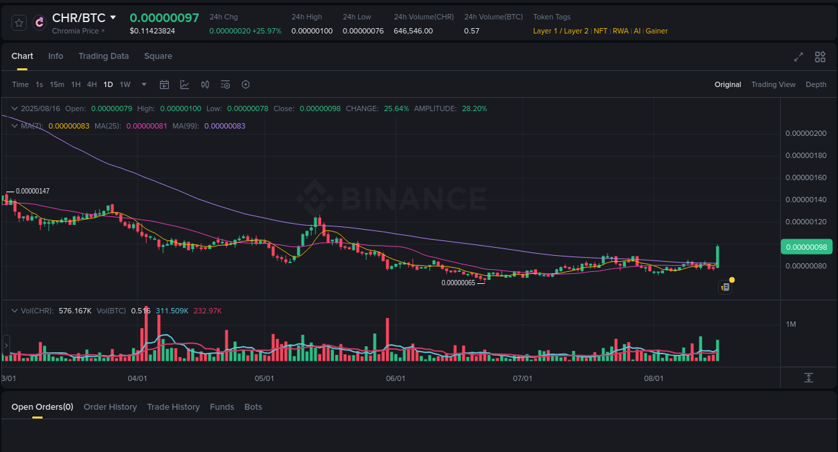Collapse the OHLC date info row chevron
The image size is (838, 452).
tap(14, 108)
